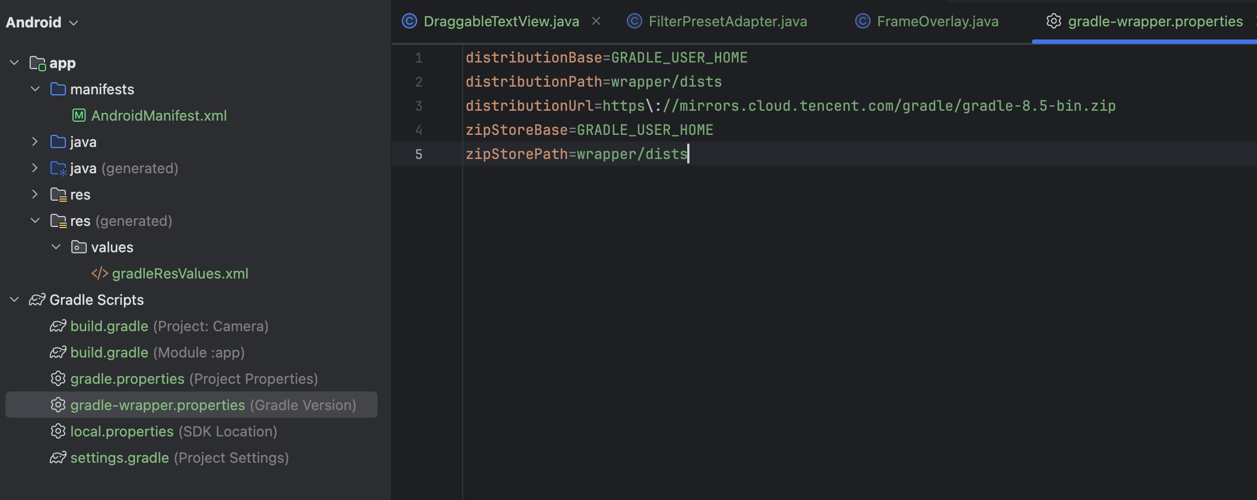Click the FrameOverlay.java class icon in tab

863,21
